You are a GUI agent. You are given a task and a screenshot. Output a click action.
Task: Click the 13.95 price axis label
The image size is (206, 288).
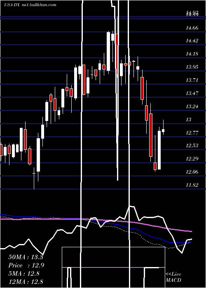[x=192, y=67]
